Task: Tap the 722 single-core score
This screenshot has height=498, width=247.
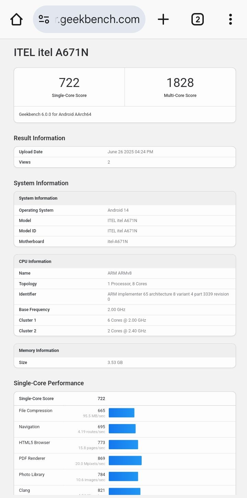Action: 69,82
